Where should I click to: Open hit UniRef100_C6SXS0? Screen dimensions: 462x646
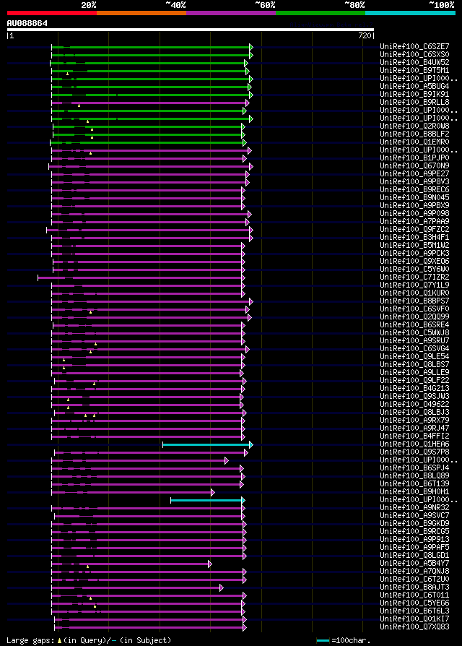414,54
